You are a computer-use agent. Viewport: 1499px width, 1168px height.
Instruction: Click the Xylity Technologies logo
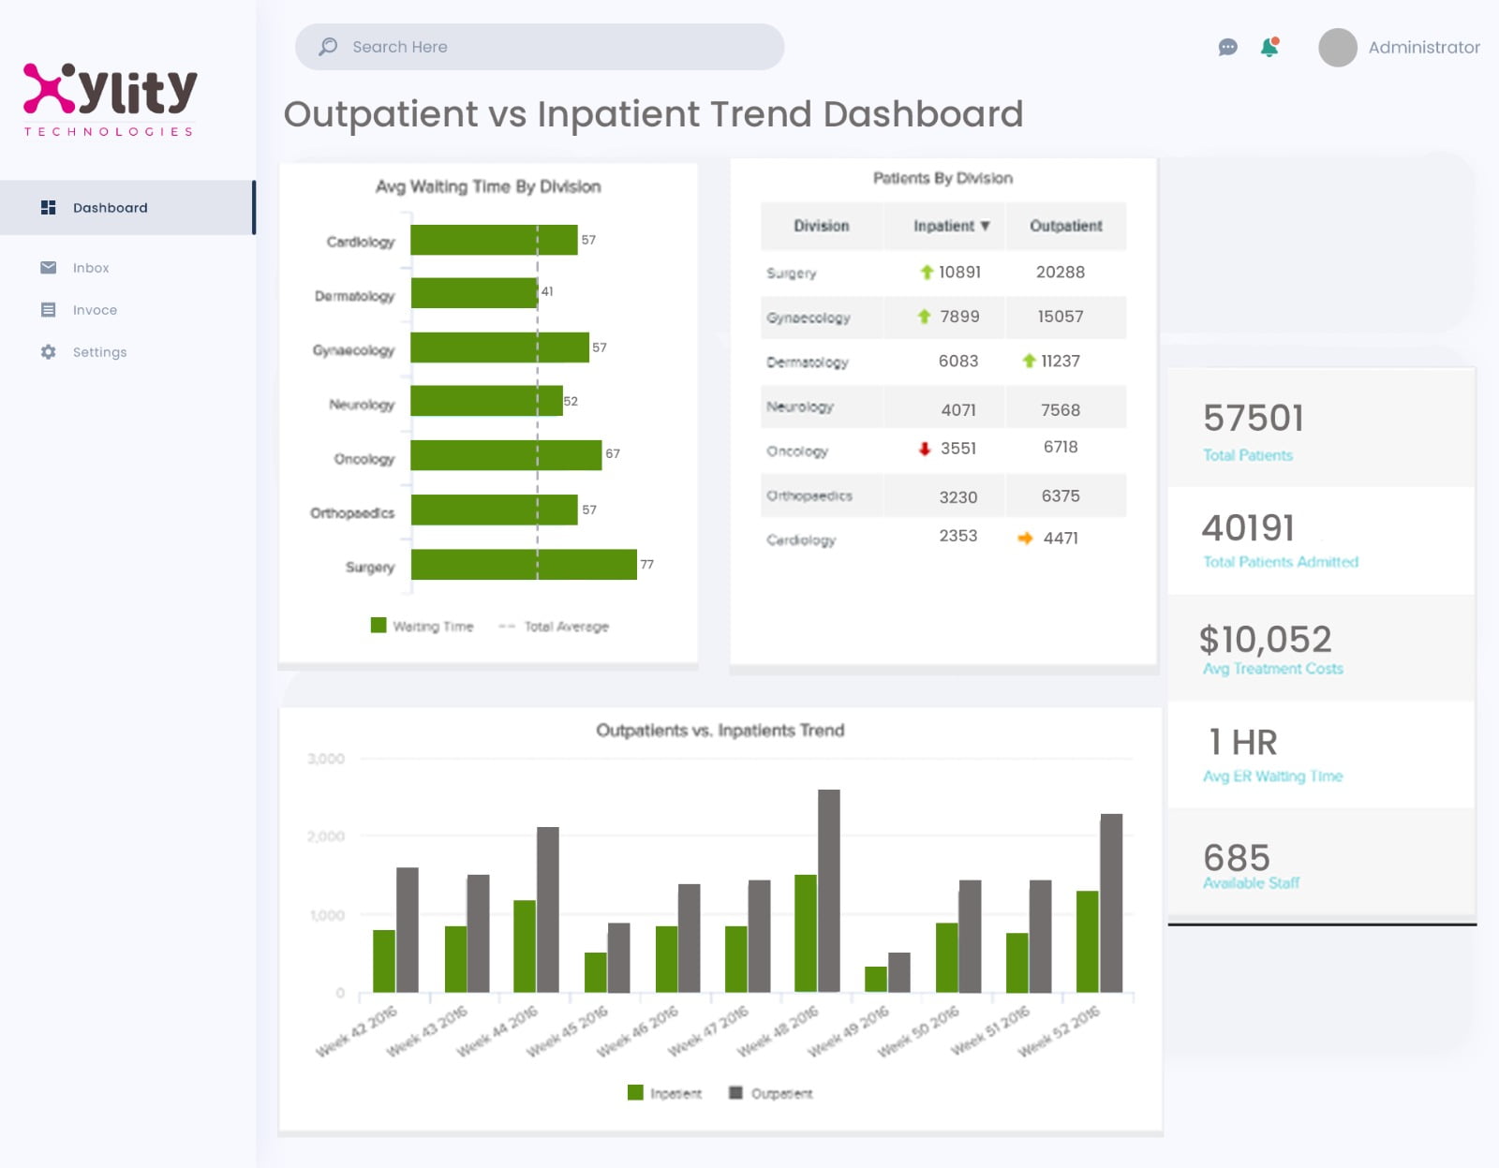(110, 99)
